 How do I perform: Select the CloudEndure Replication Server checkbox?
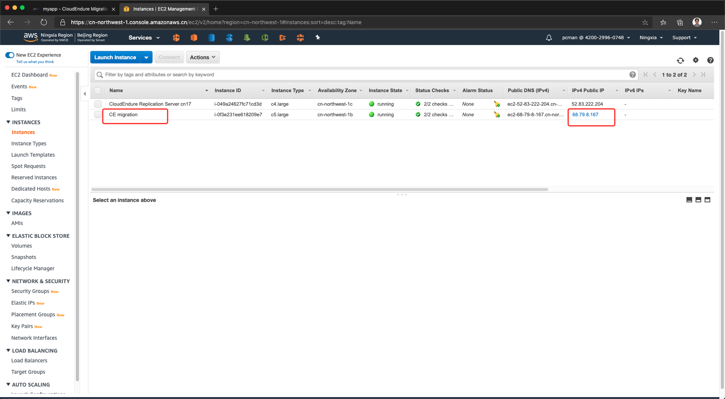(x=98, y=104)
